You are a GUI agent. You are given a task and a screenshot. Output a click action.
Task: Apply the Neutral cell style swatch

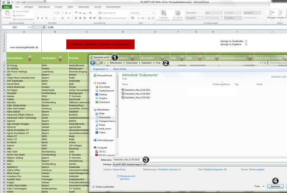coord(233,13)
